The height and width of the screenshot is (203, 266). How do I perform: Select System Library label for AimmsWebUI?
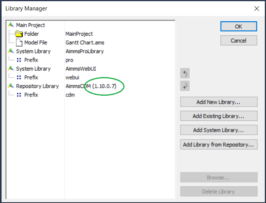click(33, 69)
